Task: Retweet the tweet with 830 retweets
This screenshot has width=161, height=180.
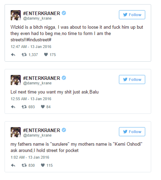Action: [24, 165]
